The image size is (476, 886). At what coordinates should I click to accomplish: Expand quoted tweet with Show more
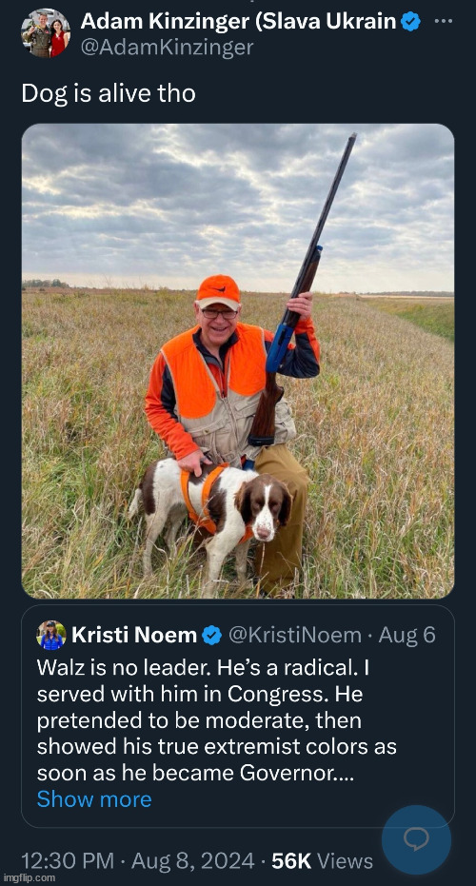(94, 799)
